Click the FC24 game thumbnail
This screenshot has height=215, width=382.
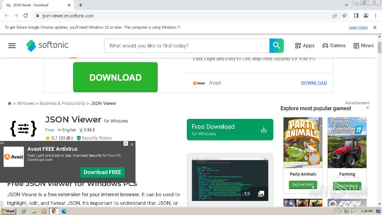[x=347, y=203]
